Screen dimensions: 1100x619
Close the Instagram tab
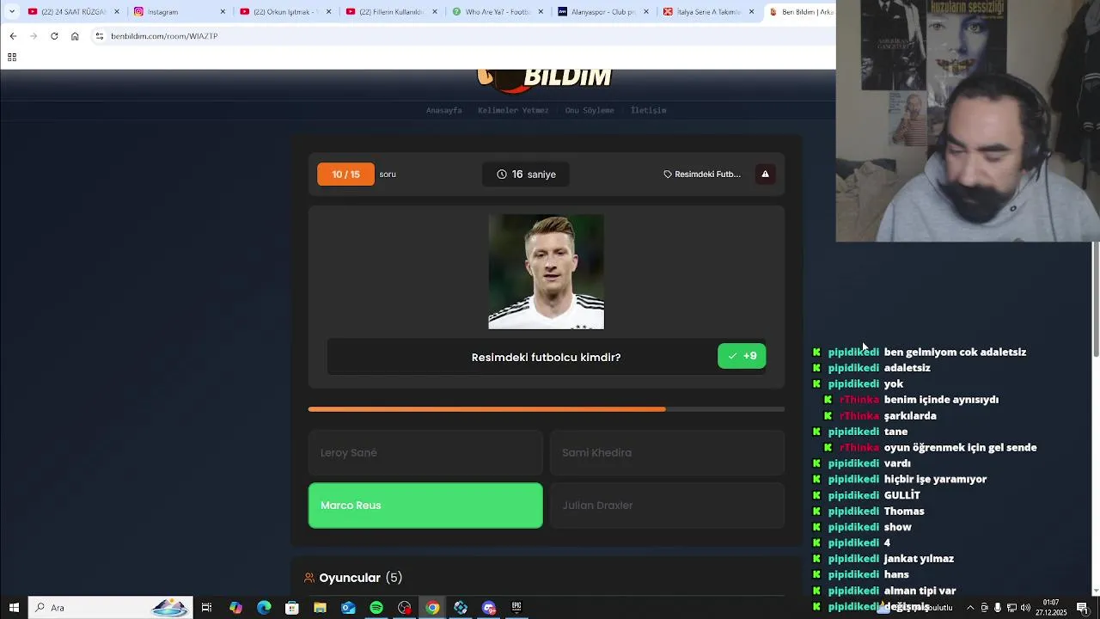pyautogui.click(x=223, y=11)
